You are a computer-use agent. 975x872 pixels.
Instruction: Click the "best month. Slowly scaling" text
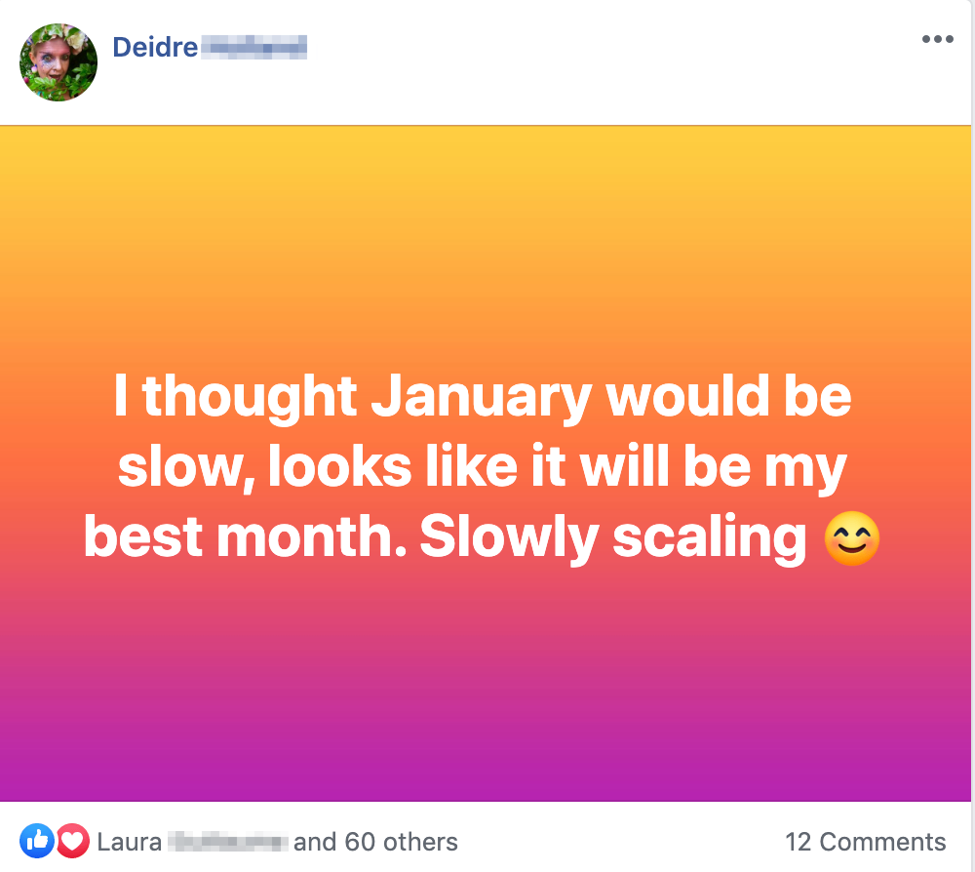click(x=445, y=537)
